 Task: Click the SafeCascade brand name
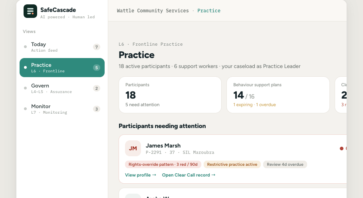coord(58,10)
